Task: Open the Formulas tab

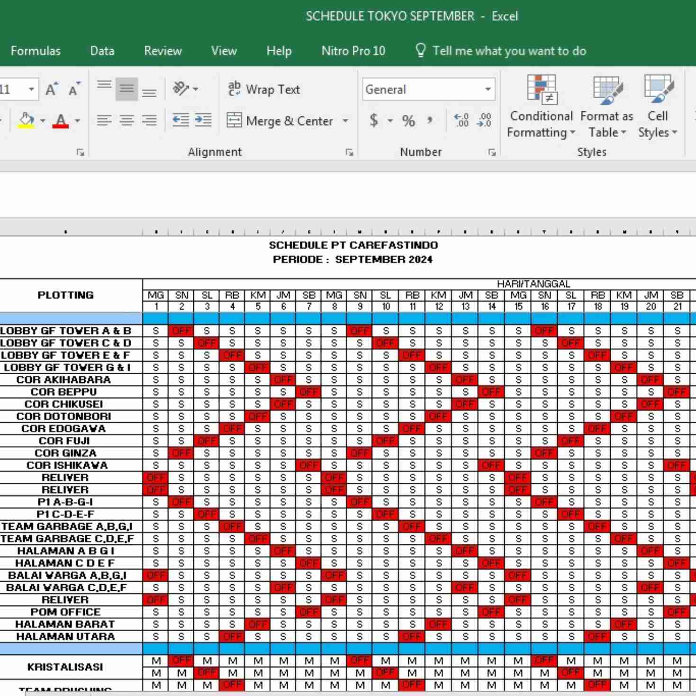Action: [x=36, y=51]
